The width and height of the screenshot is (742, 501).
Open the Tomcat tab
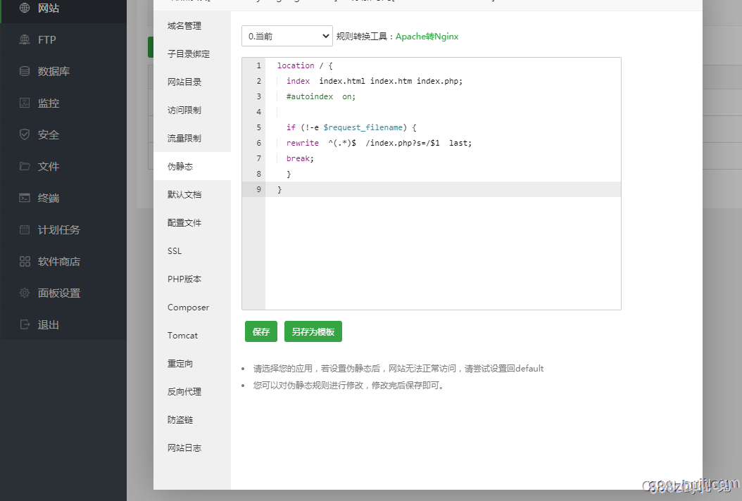click(192, 336)
